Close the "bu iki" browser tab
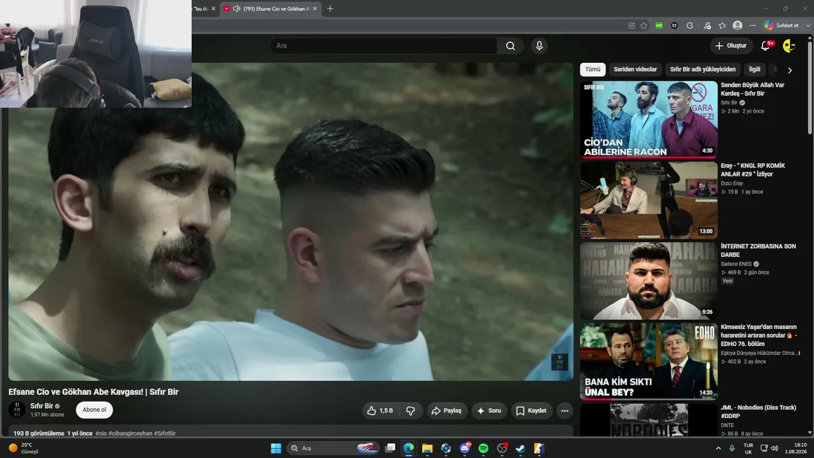The height and width of the screenshot is (458, 814). (213, 8)
